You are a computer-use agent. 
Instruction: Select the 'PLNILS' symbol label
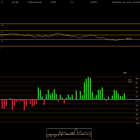tap(94, 2)
